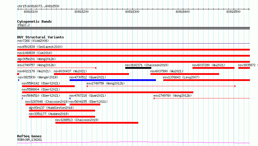Click the red bar under nsv3287648
Viewport: 258px width, 146px height.
pyautogui.click(x=46, y=104)
